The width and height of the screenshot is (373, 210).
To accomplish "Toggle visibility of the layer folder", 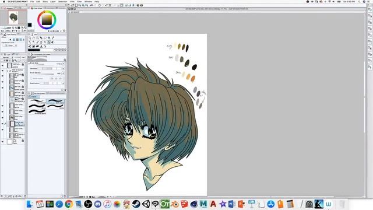I will point(2,71).
